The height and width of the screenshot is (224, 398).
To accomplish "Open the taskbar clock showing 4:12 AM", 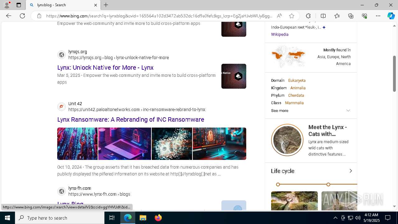I will coord(371,218).
